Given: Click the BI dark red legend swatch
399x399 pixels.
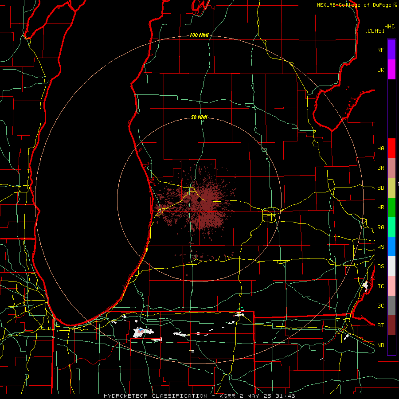Looking at the screenshot, I should (391, 325).
